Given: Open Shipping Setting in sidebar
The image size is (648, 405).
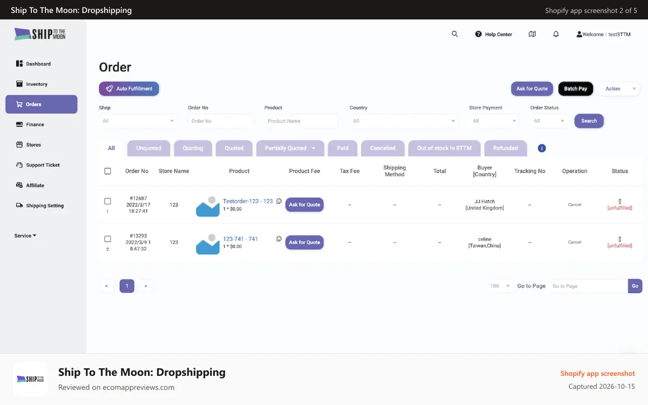Looking at the screenshot, I should point(42,206).
